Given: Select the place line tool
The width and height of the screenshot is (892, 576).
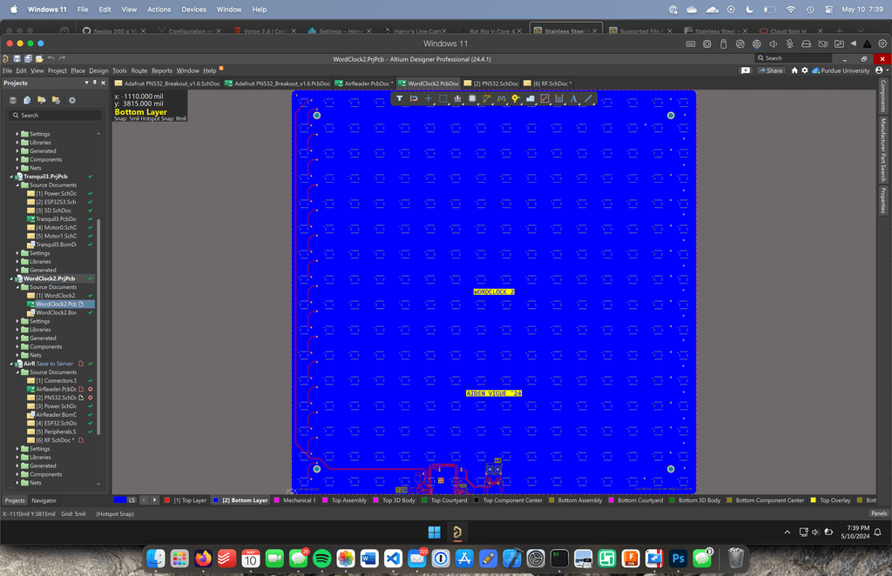Looking at the screenshot, I should pyautogui.click(x=588, y=99).
